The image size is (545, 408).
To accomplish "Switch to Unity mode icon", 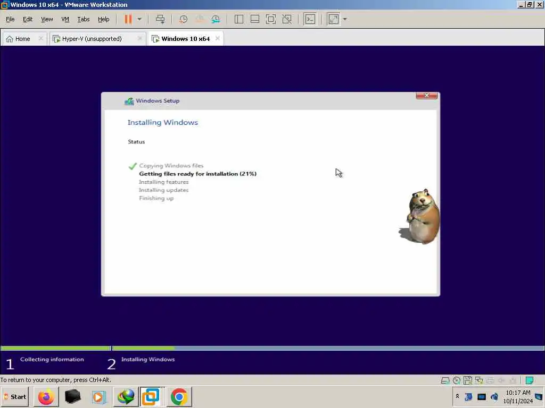I will [x=287, y=19].
